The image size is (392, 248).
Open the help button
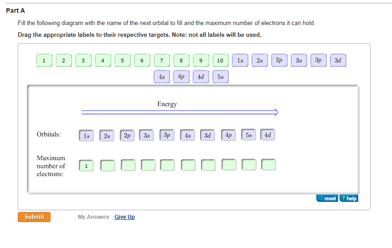[x=349, y=198]
